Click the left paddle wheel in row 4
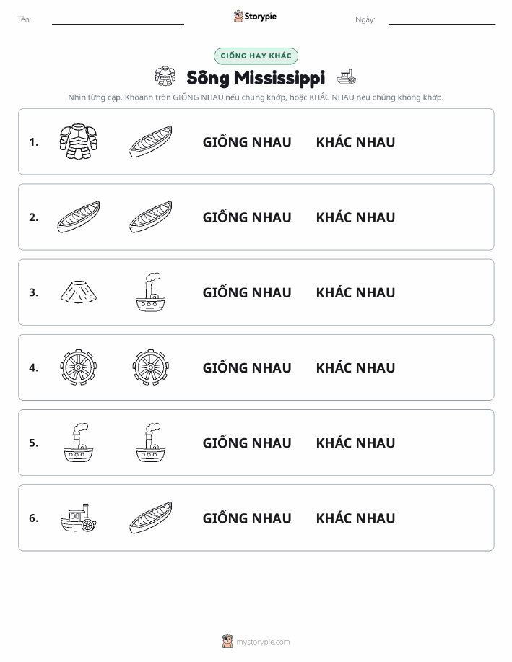This screenshot has width=512, height=662. (79, 367)
